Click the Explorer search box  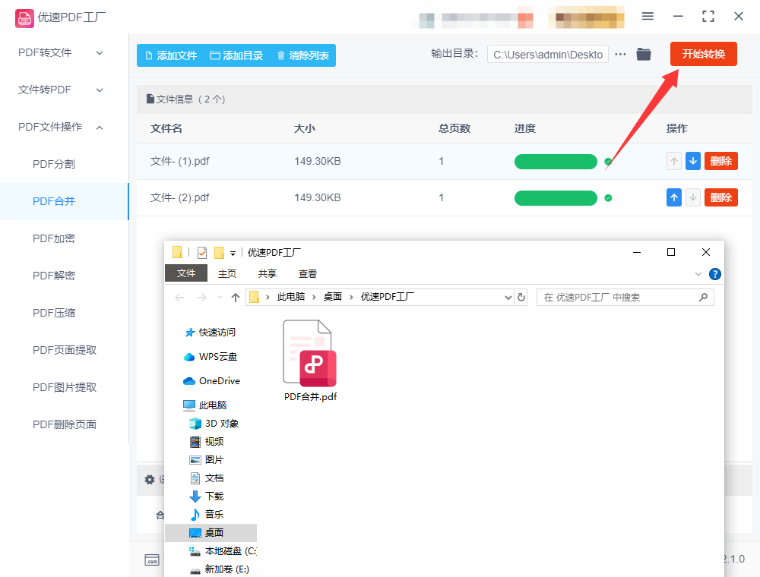click(x=625, y=297)
